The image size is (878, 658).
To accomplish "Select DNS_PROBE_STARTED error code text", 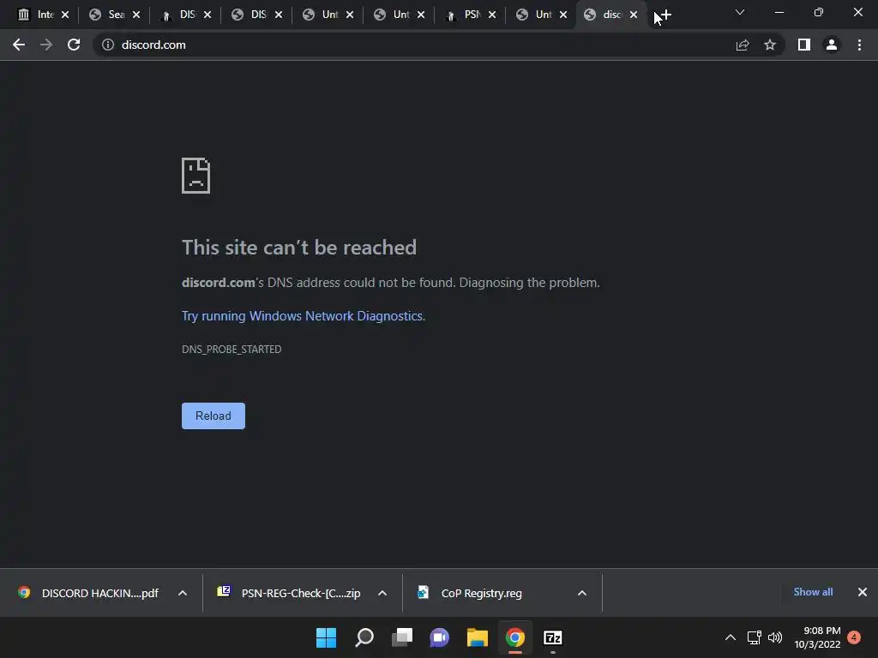I will point(232,350).
